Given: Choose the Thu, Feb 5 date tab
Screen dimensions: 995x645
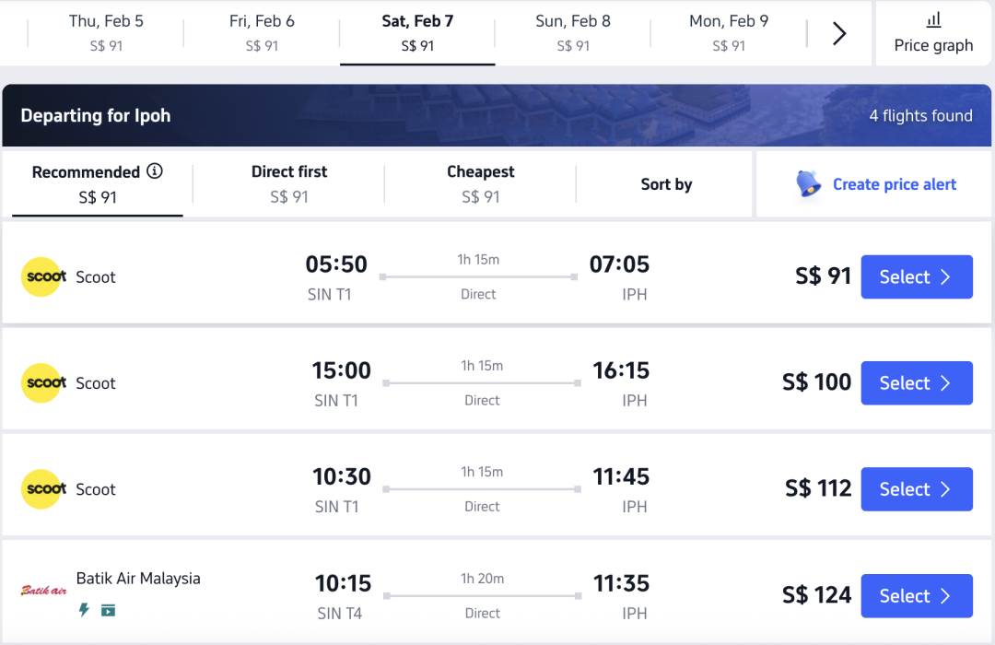Looking at the screenshot, I should [106, 32].
